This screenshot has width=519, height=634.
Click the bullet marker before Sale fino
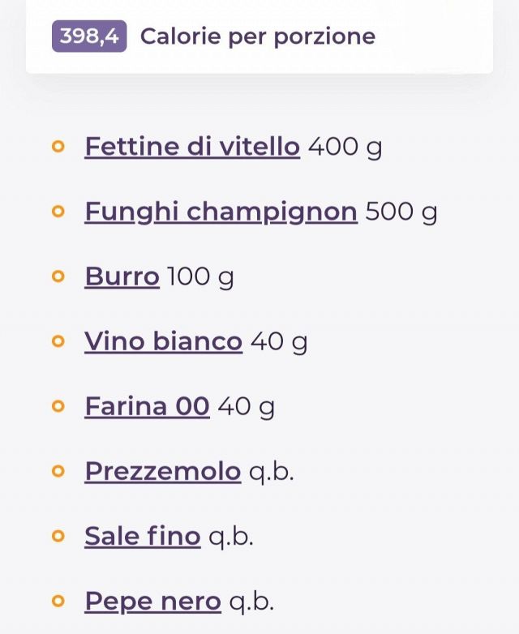tap(58, 536)
